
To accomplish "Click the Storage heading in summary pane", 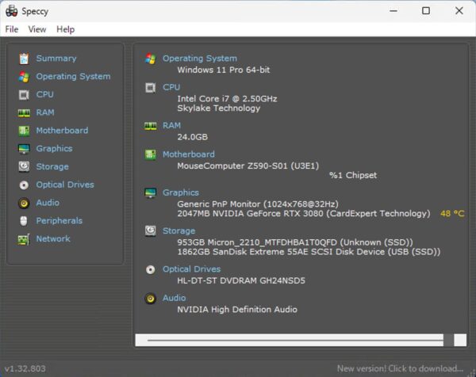I will click(178, 231).
